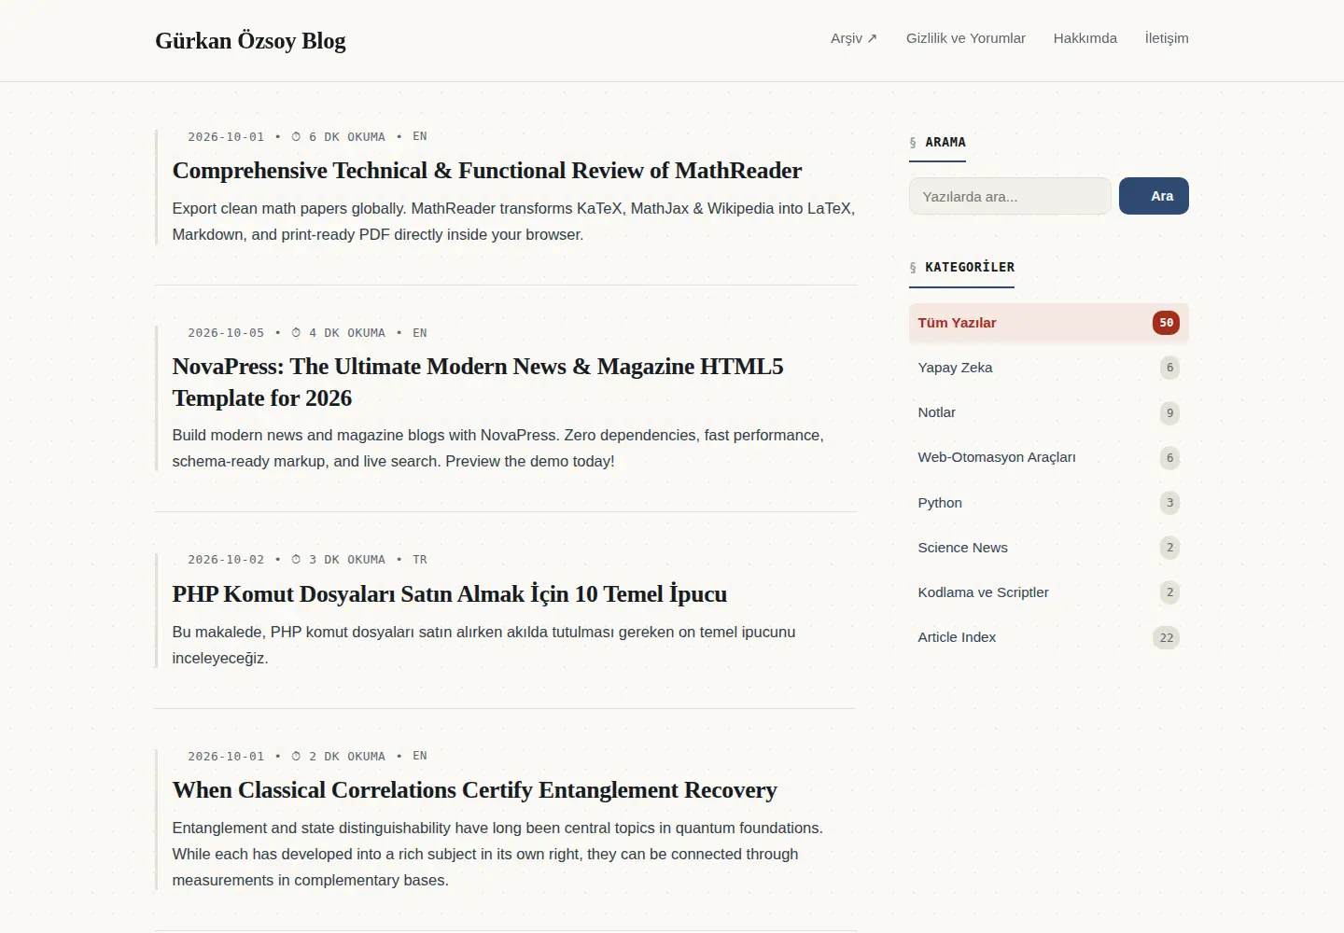The image size is (1344, 933).
Task: Open the İletişim page
Action: click(1167, 38)
